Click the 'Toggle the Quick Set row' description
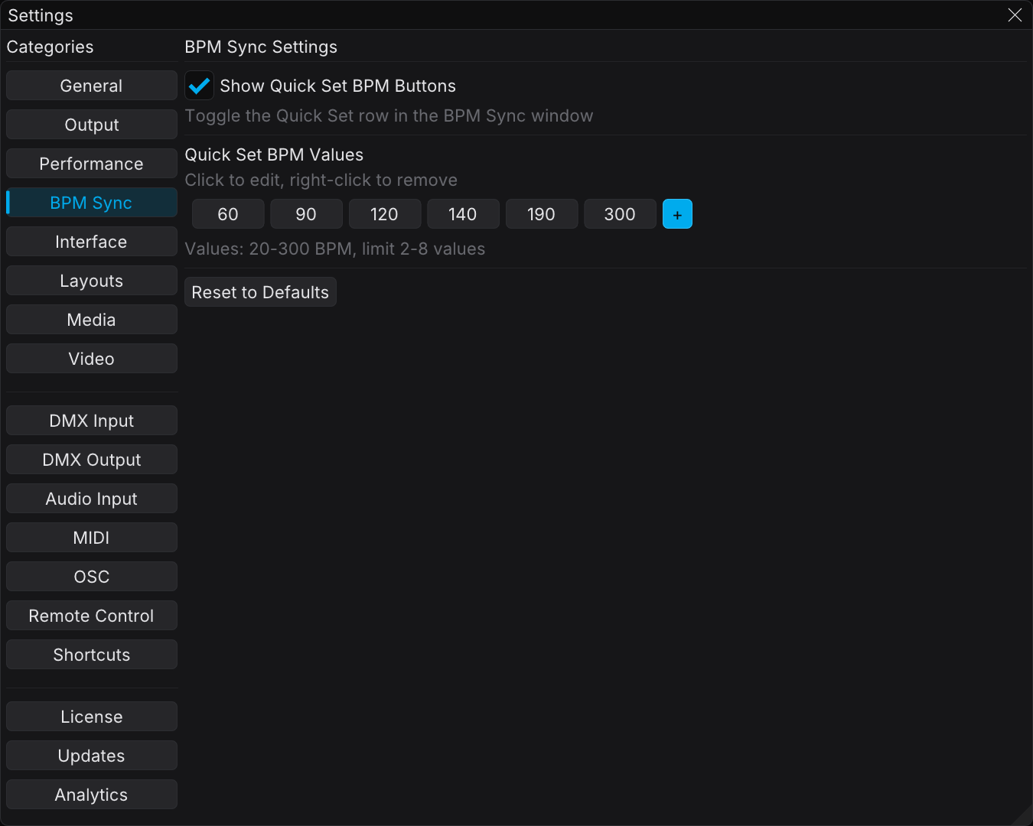This screenshot has width=1033, height=826. (x=389, y=115)
